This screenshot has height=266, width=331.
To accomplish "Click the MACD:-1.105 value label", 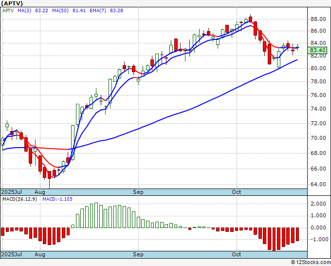I will coord(57,199).
